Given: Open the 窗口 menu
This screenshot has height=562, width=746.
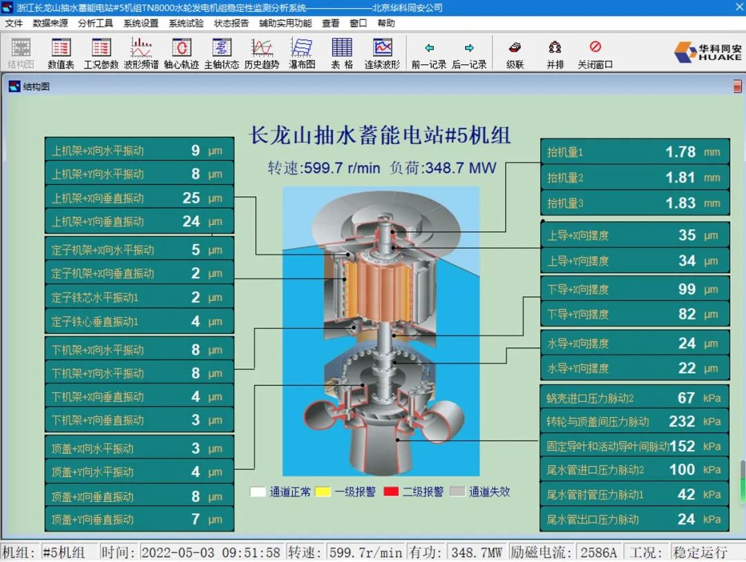Looking at the screenshot, I should 358,23.
